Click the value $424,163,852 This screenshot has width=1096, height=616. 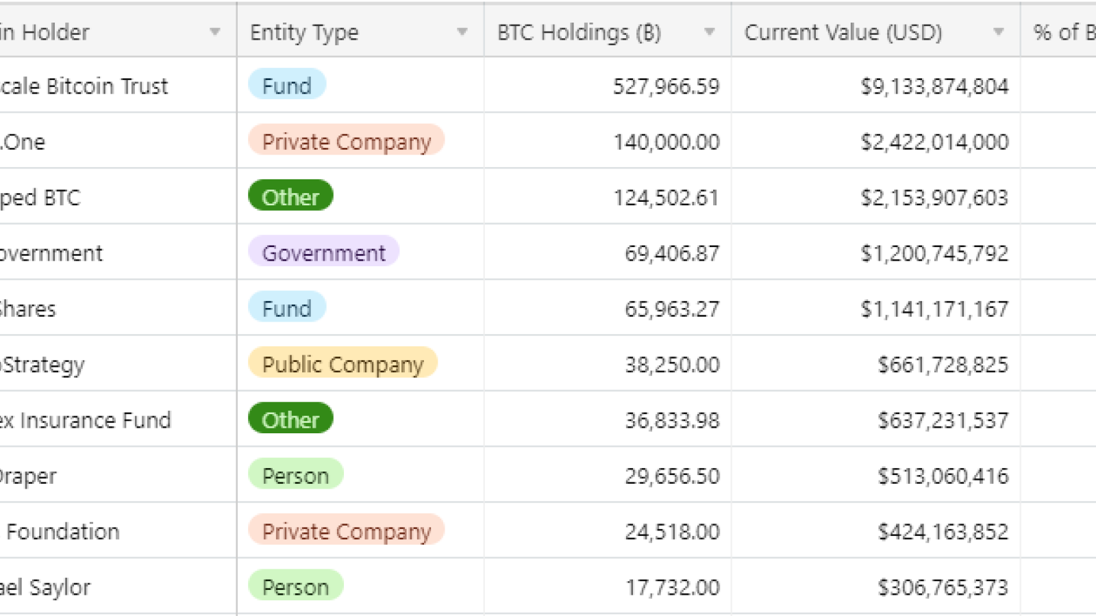coord(943,532)
